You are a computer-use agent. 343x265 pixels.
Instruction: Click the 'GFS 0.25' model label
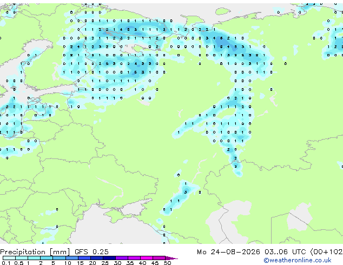91,251
